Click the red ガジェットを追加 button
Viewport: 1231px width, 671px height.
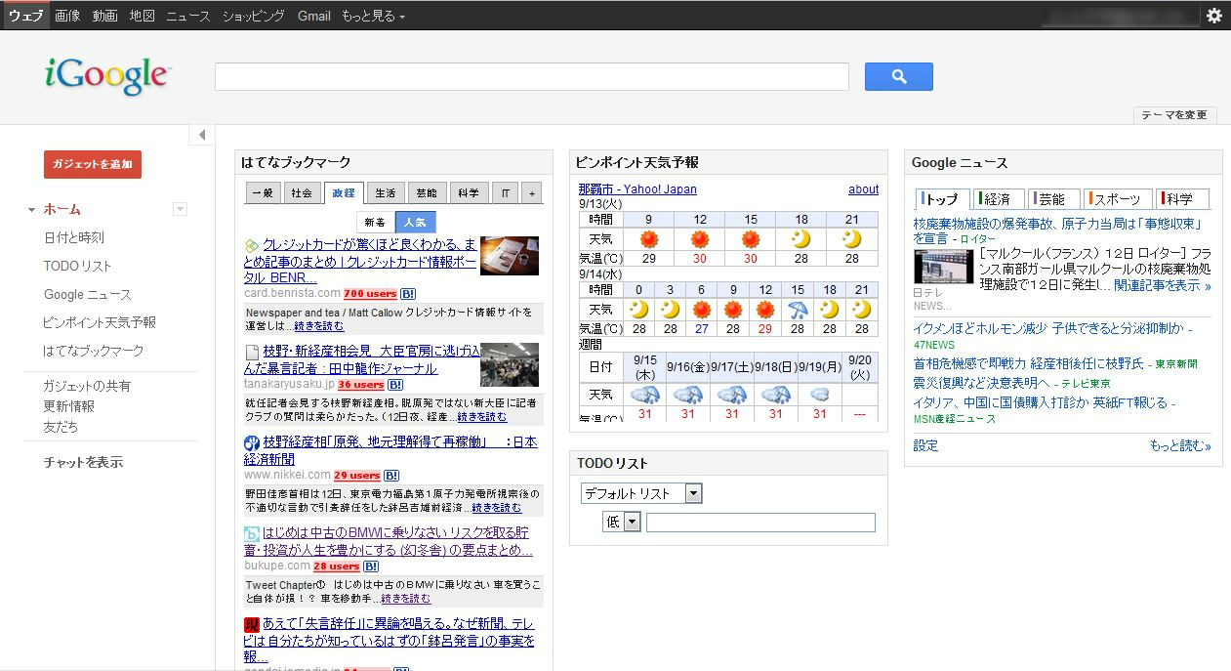click(x=93, y=164)
